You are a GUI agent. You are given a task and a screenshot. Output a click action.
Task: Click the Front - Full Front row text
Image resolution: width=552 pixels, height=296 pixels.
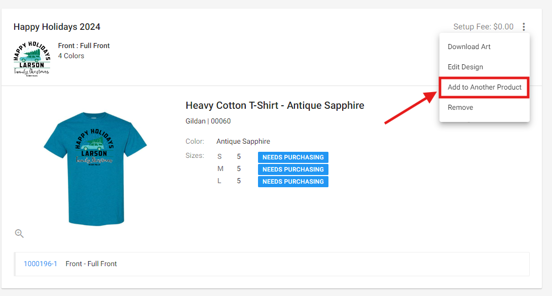pyautogui.click(x=91, y=264)
